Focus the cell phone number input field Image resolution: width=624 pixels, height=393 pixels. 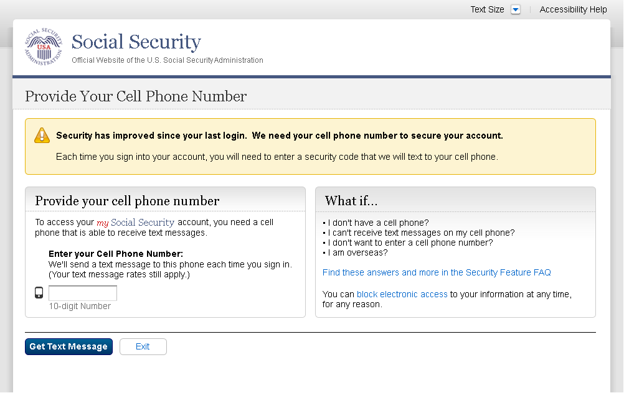pos(83,293)
